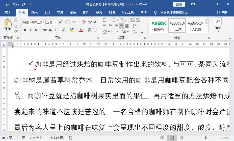The height and width of the screenshot is (141, 234).
Task: Align text right
Action: click(116, 26)
